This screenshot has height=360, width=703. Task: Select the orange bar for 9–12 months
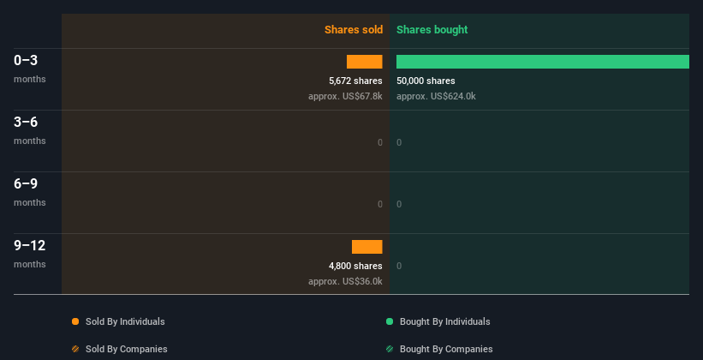coord(366,247)
